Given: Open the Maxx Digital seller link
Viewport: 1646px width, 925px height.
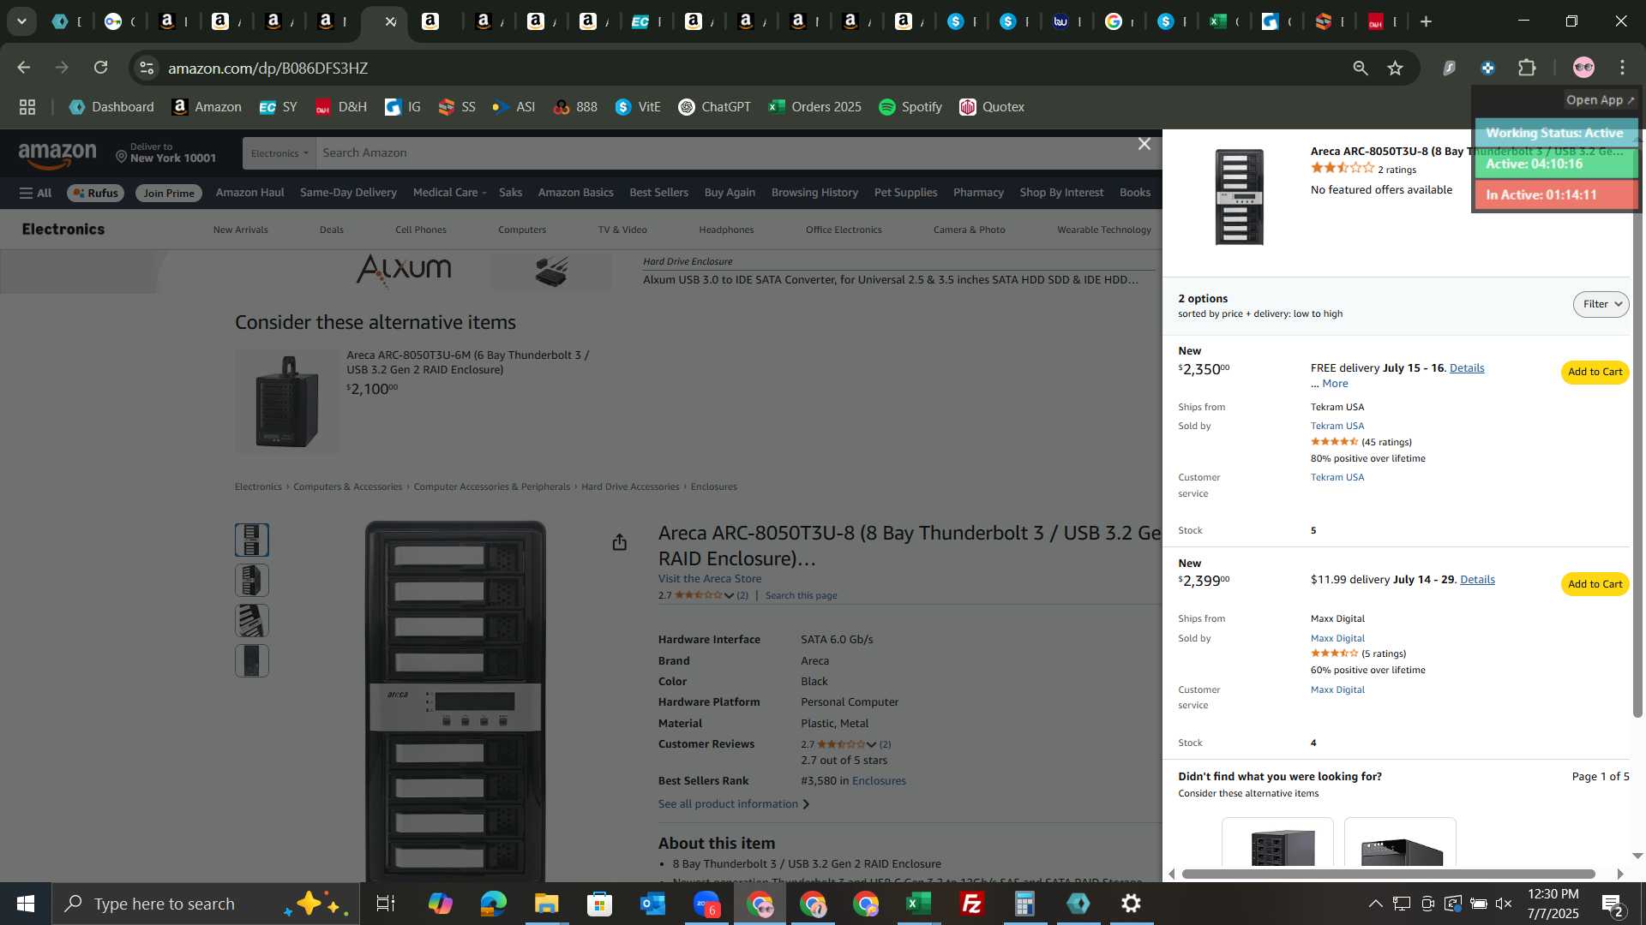Looking at the screenshot, I should pyautogui.click(x=1337, y=638).
